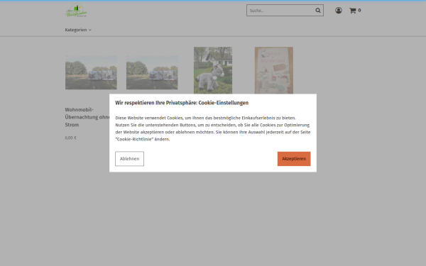Viewport: 426px width, 266px height.
Task: Click the cart item count 0
Action: coord(359,11)
